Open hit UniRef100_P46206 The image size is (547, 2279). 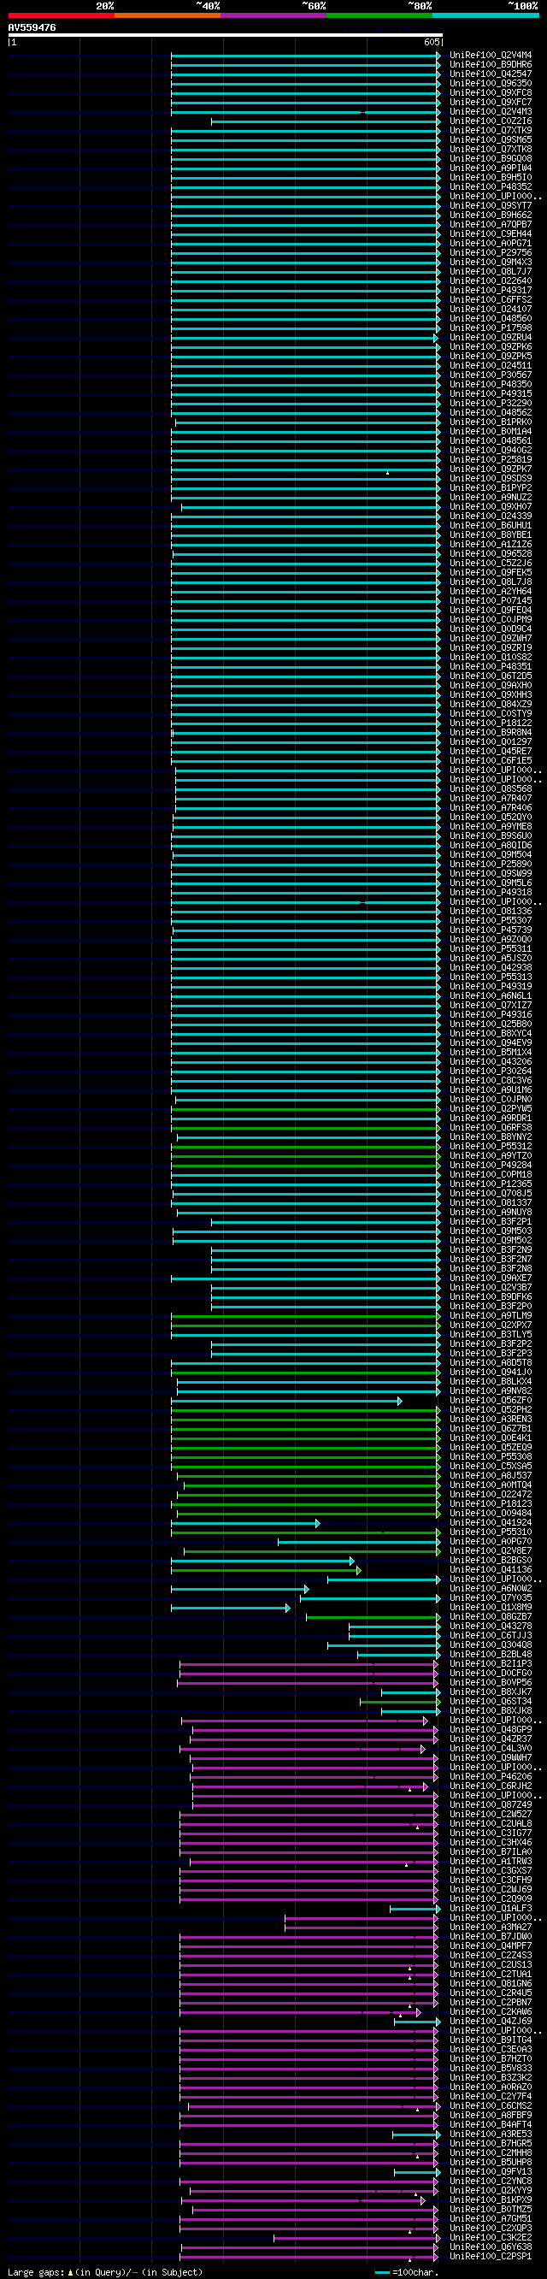(x=491, y=1775)
